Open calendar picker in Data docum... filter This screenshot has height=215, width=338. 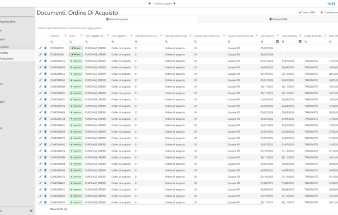coord(278,41)
